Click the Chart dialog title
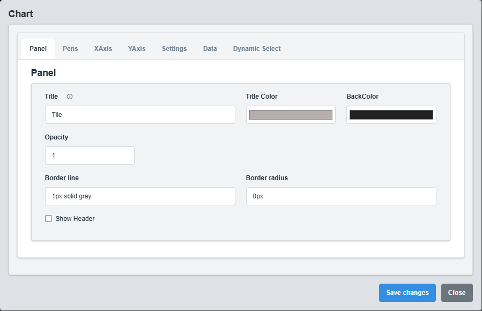Image resolution: width=482 pixels, height=311 pixels. 20,13
